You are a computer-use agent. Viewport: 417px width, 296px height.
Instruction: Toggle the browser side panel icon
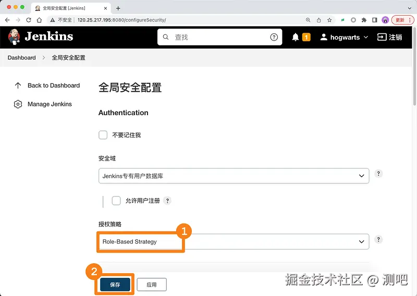(x=375, y=20)
